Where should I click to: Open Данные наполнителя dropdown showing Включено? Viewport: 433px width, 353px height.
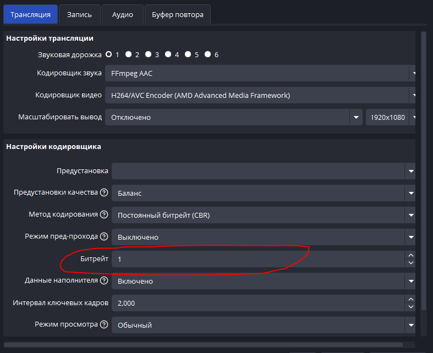[x=264, y=281]
